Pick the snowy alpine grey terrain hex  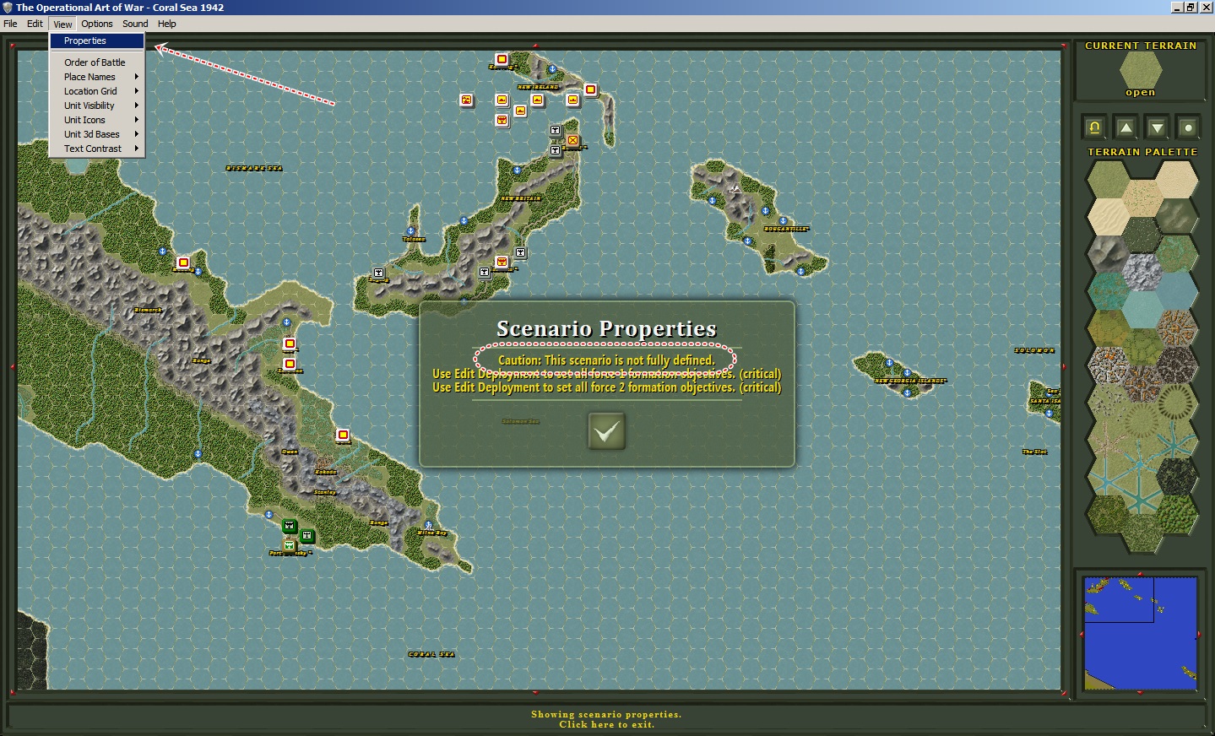click(x=1142, y=272)
